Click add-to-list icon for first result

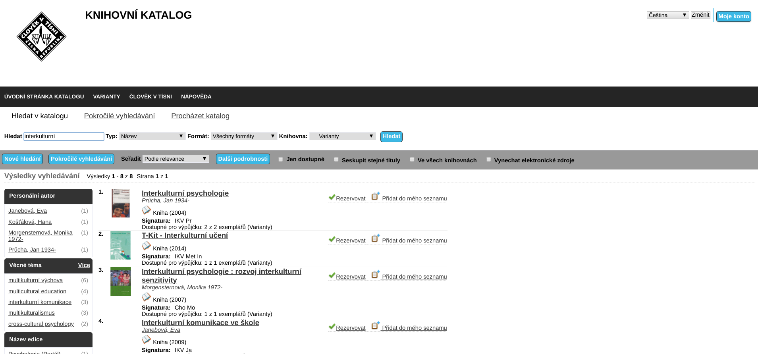coord(375,196)
